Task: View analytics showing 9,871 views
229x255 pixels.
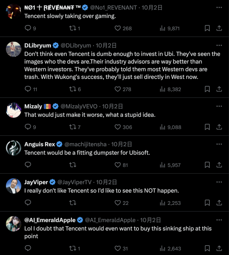Action: click(x=170, y=28)
